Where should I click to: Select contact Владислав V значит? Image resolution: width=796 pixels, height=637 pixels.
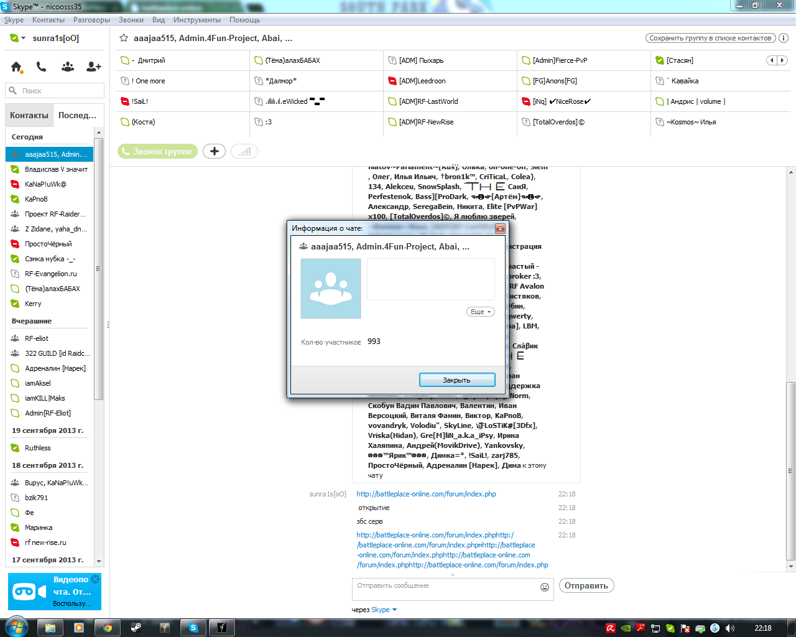point(50,169)
